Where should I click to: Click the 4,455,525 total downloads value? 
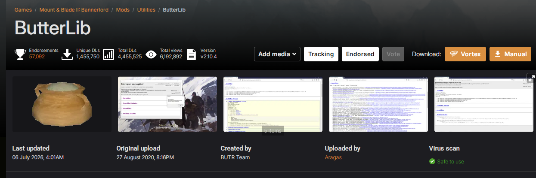pyautogui.click(x=130, y=57)
